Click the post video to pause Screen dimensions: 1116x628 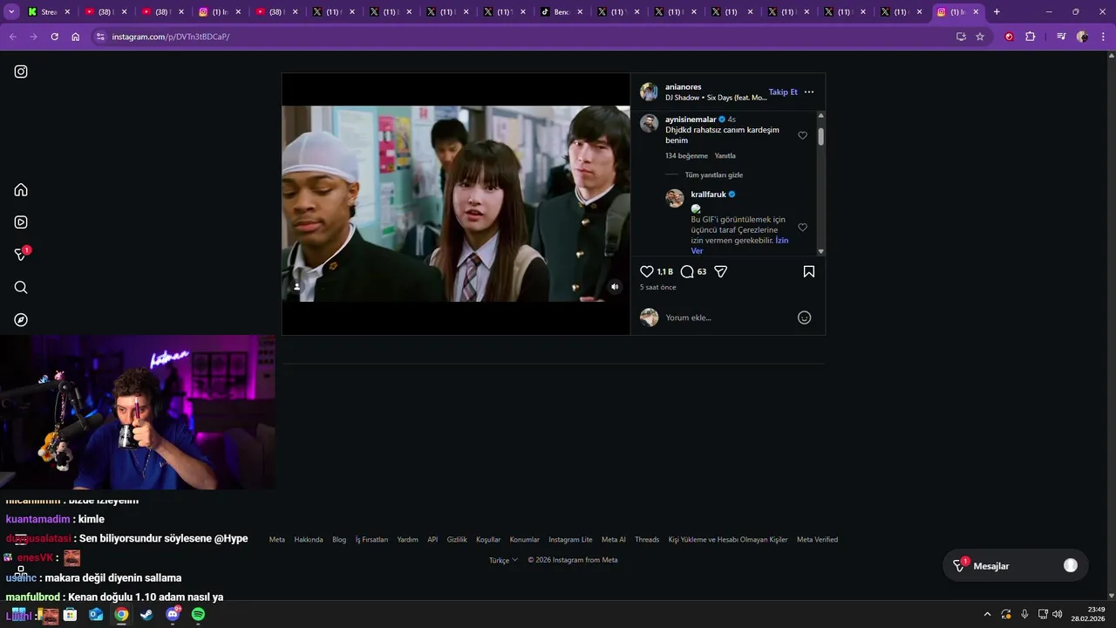[x=456, y=204]
